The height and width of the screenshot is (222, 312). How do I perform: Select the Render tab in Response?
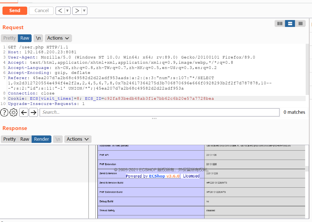tap(42, 139)
